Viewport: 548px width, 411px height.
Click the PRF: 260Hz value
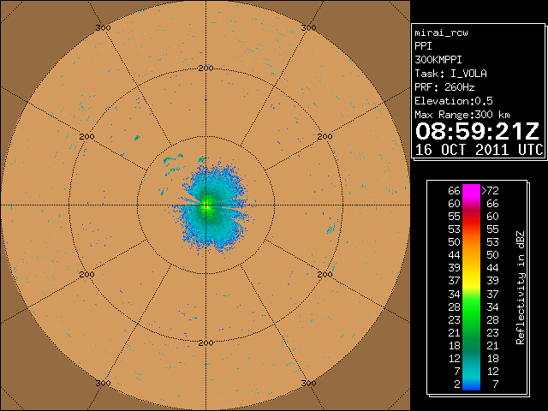click(444, 87)
